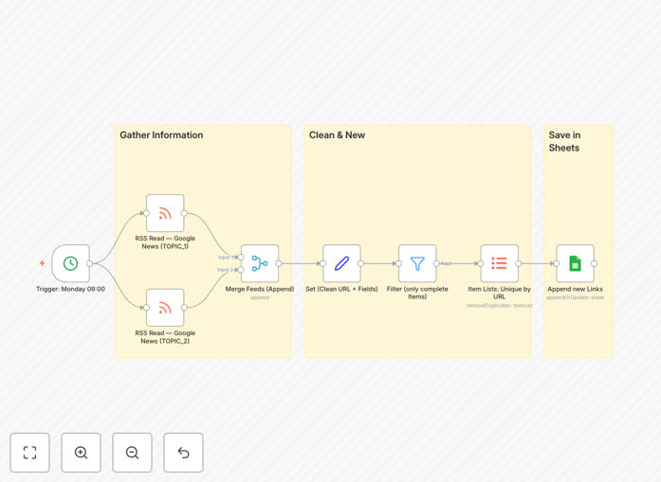Click the input connector of Append new Links
Viewport: 661px width, 482px height.
(557, 263)
